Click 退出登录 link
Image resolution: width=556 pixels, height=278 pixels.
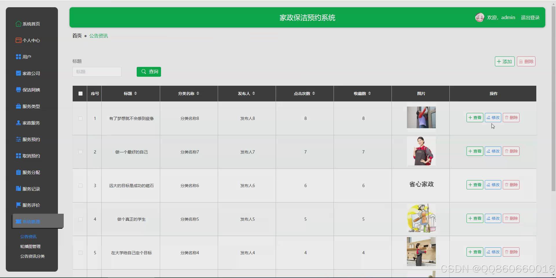530,17
